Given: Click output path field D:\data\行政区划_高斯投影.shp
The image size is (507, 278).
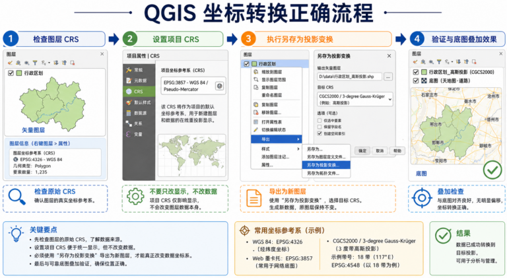Looking at the screenshot, I should [349, 77].
